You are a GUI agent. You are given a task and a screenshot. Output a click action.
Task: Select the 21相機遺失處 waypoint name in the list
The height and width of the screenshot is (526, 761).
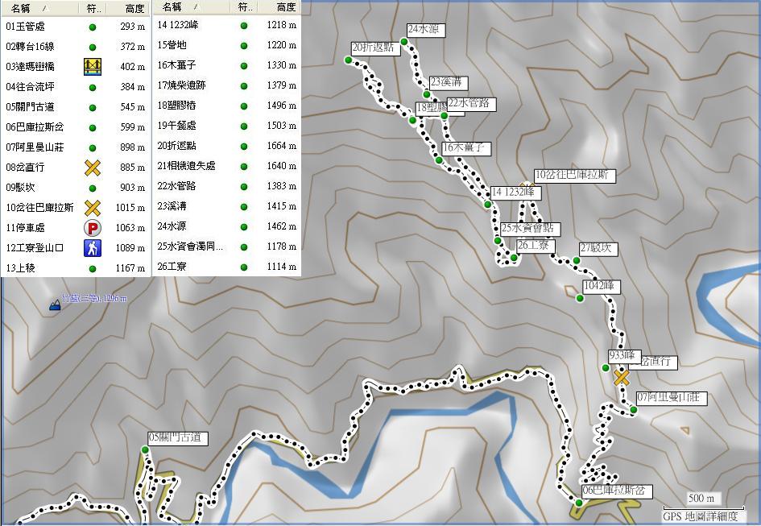186,166
